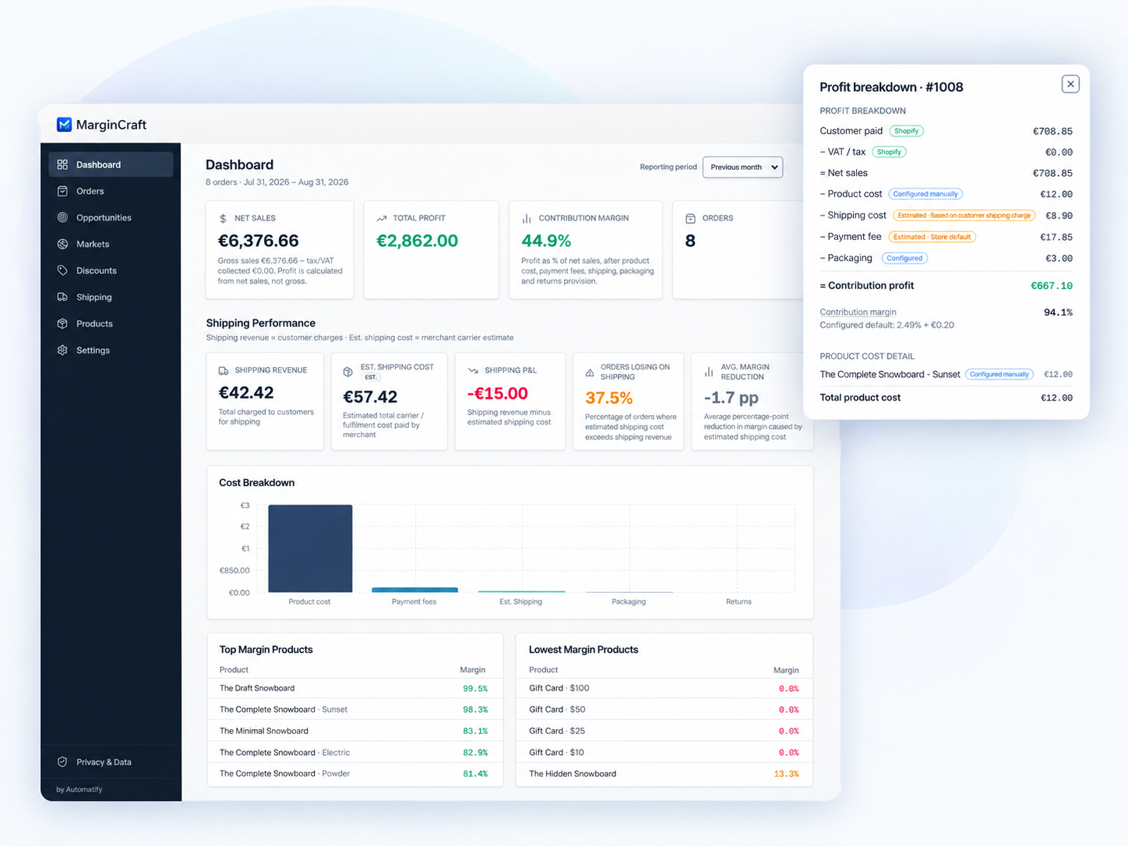Viewport: 1128px width, 846px height.
Task: Go to the Orders page
Action: point(111,191)
